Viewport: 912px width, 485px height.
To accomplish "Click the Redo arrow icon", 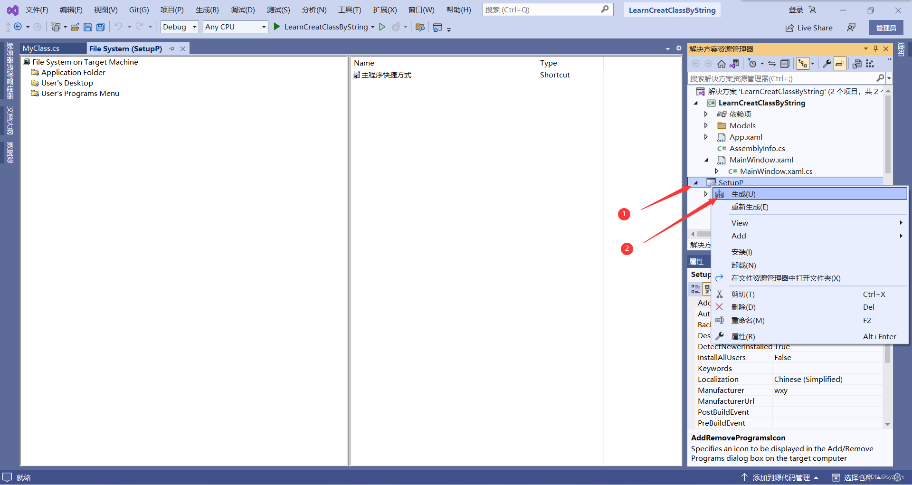I will (139, 27).
